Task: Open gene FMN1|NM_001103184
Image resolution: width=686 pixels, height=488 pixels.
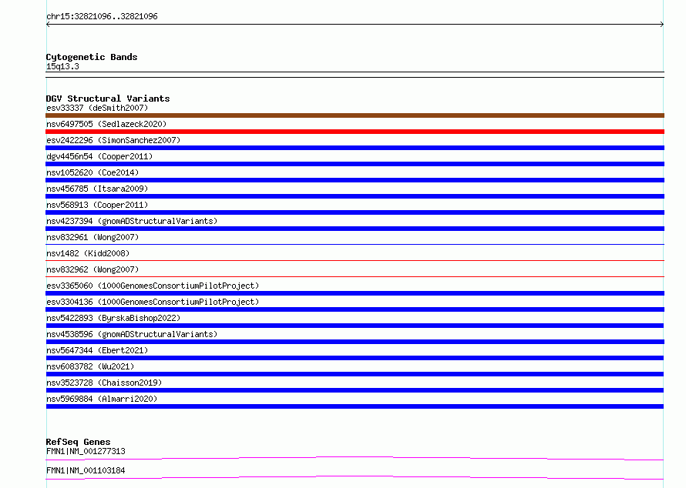Action: pos(86,470)
